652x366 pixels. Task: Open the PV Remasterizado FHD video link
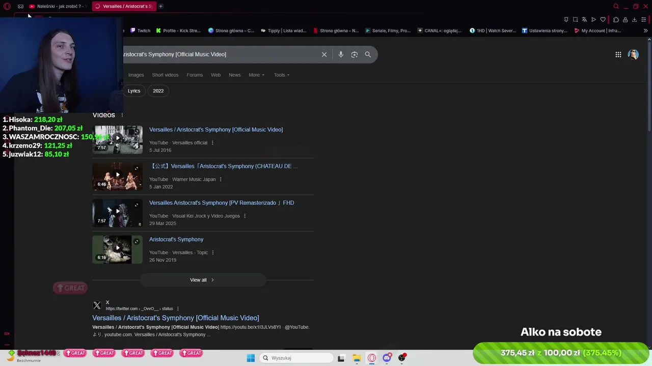222,203
